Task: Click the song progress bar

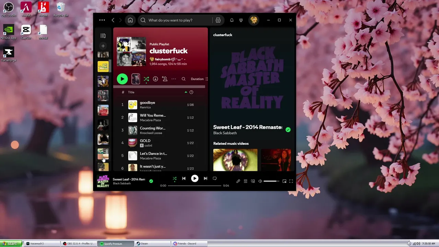Action: (x=194, y=186)
